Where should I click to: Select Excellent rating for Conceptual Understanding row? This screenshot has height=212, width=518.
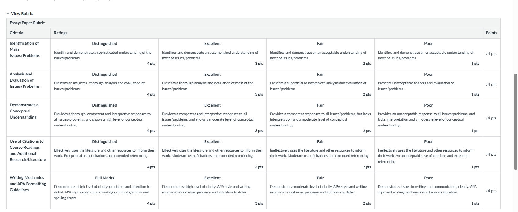point(213,118)
